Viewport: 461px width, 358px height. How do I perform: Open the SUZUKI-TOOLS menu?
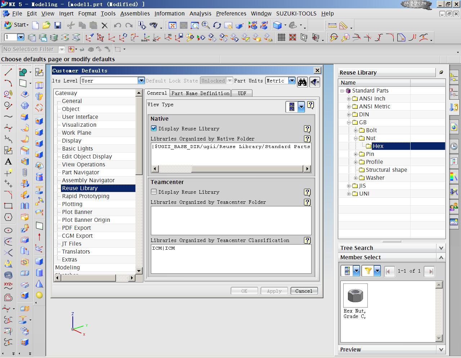(x=296, y=13)
